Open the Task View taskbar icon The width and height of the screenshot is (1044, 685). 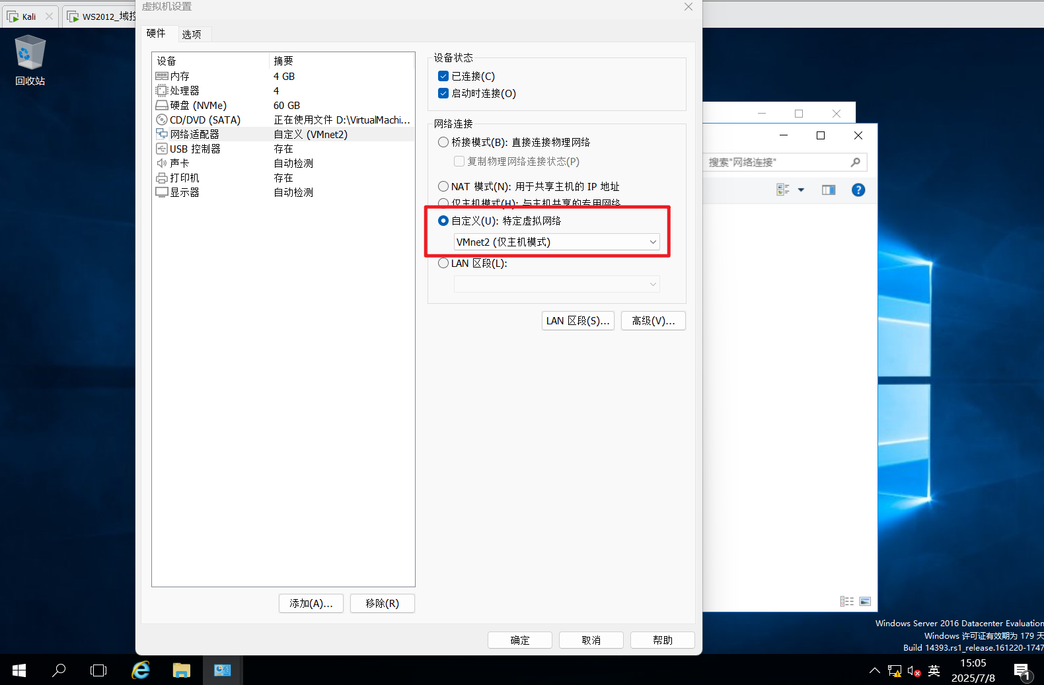(x=98, y=670)
